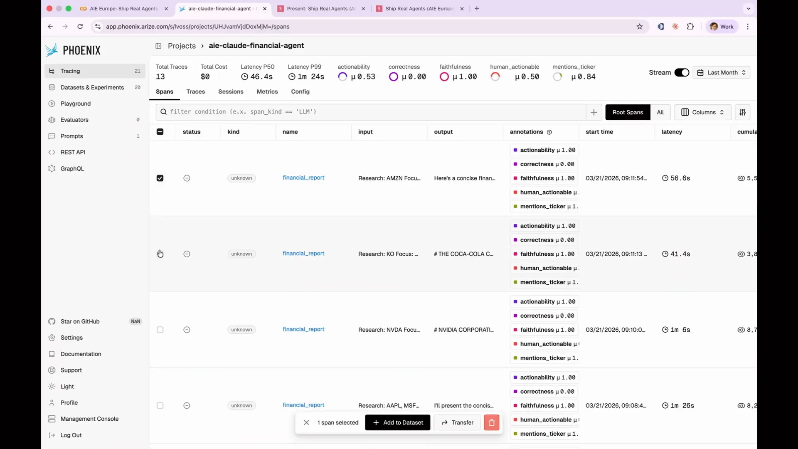Open NVDA financial_report span link
The width and height of the screenshot is (798, 449).
[303, 329]
